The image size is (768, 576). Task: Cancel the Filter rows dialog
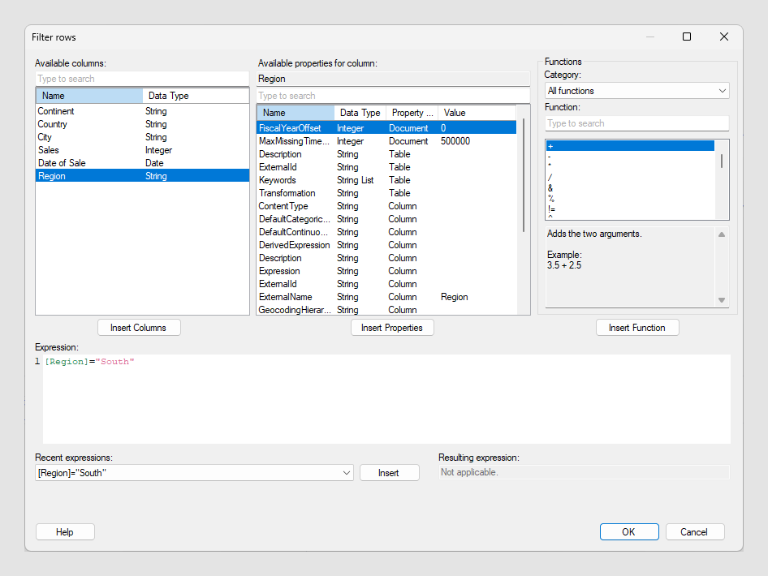tap(694, 532)
